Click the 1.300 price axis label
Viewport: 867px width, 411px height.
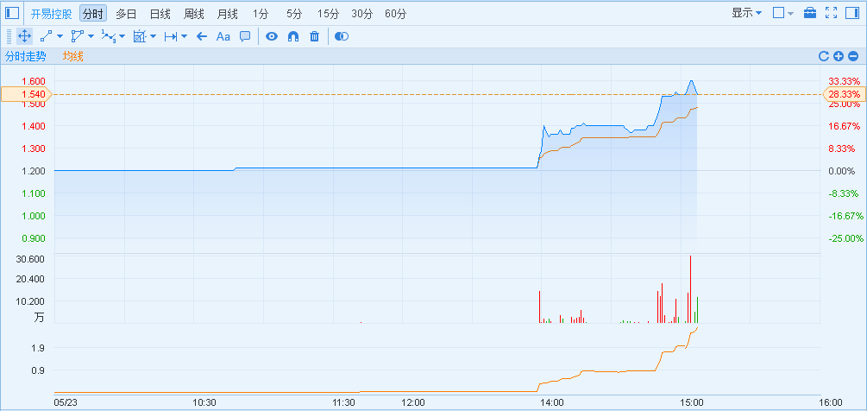[x=33, y=149]
